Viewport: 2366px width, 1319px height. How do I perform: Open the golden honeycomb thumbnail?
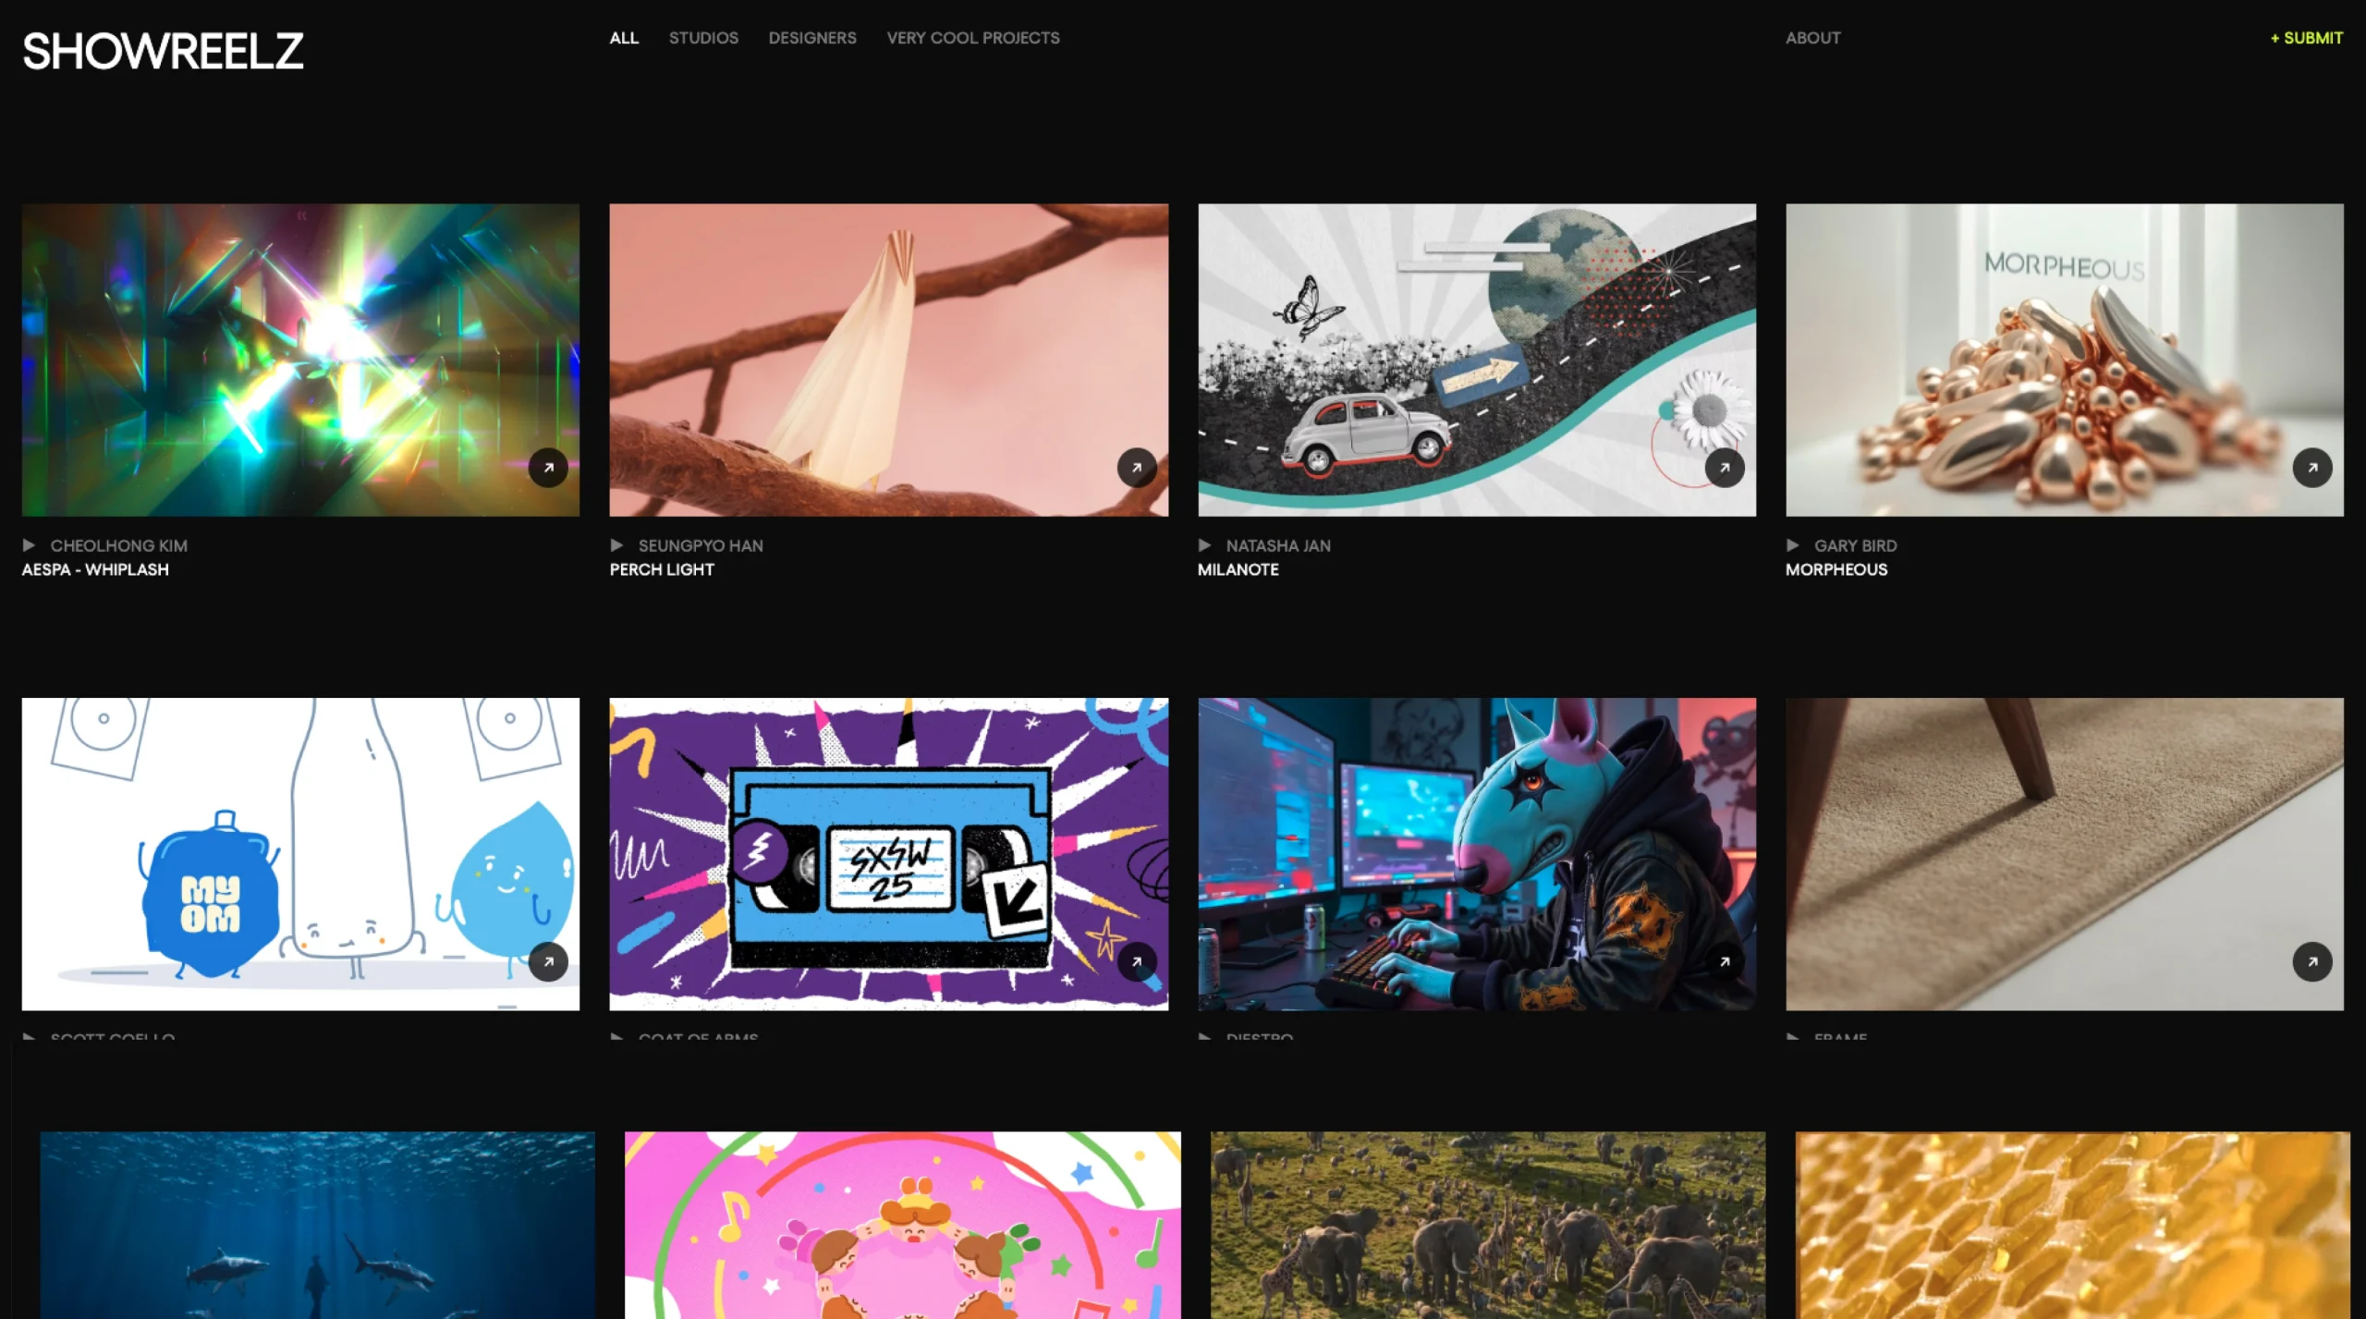(x=2073, y=1225)
